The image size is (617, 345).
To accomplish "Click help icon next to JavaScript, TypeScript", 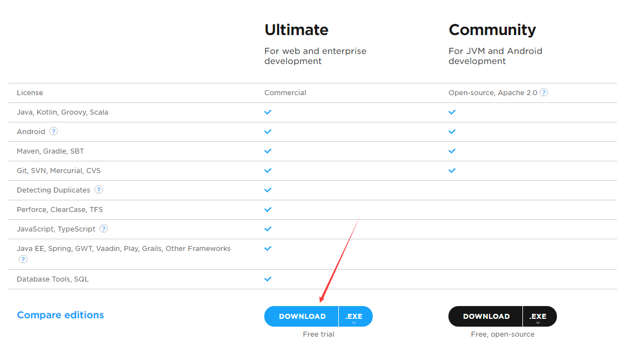I will point(103,229).
